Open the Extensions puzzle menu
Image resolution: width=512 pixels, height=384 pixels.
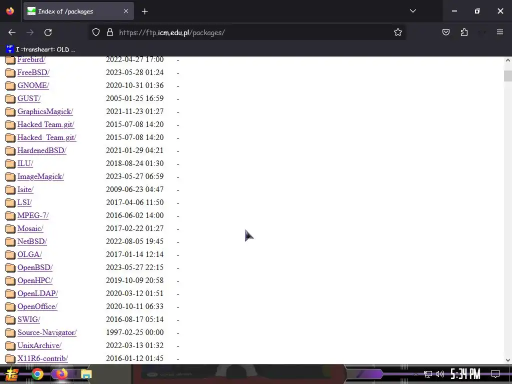coord(464,32)
